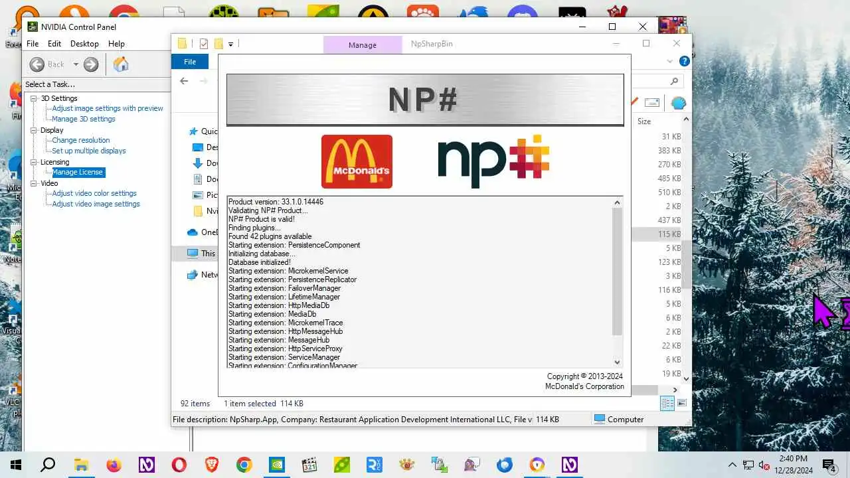Collapse the Licensing tree node

[34, 162]
